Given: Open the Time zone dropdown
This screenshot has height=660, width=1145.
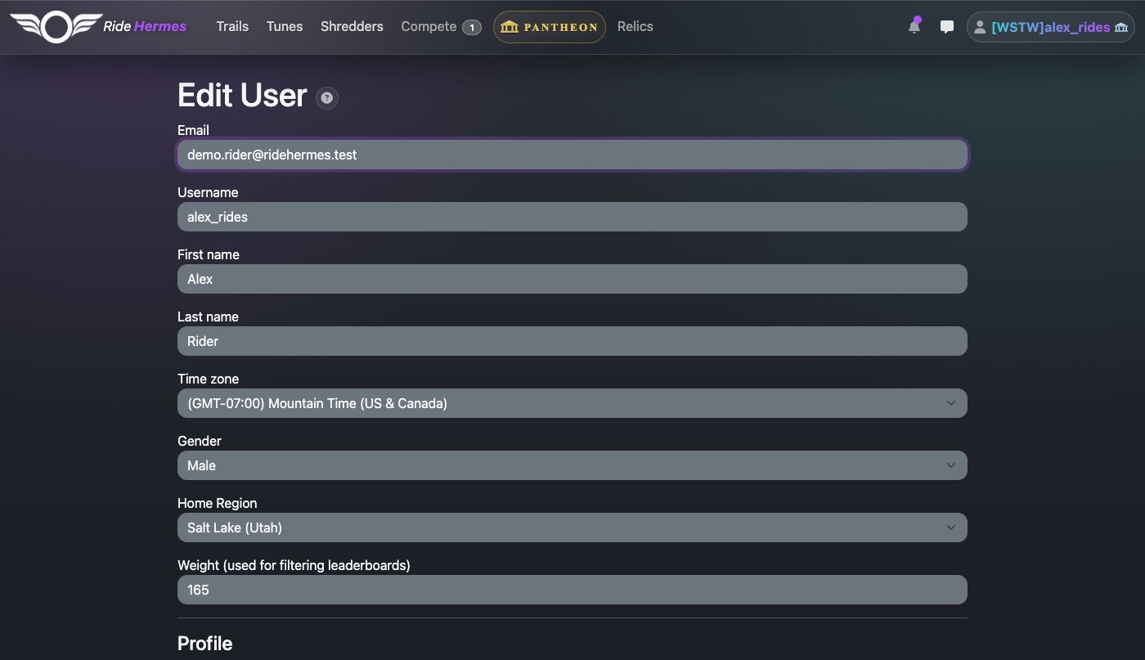Looking at the screenshot, I should pyautogui.click(x=572, y=403).
